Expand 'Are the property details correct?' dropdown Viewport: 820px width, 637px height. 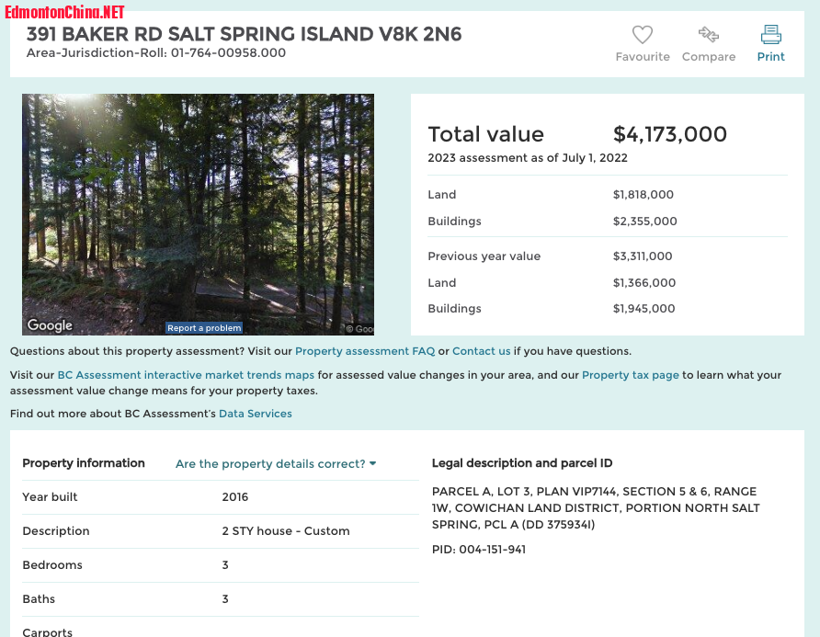(270, 464)
